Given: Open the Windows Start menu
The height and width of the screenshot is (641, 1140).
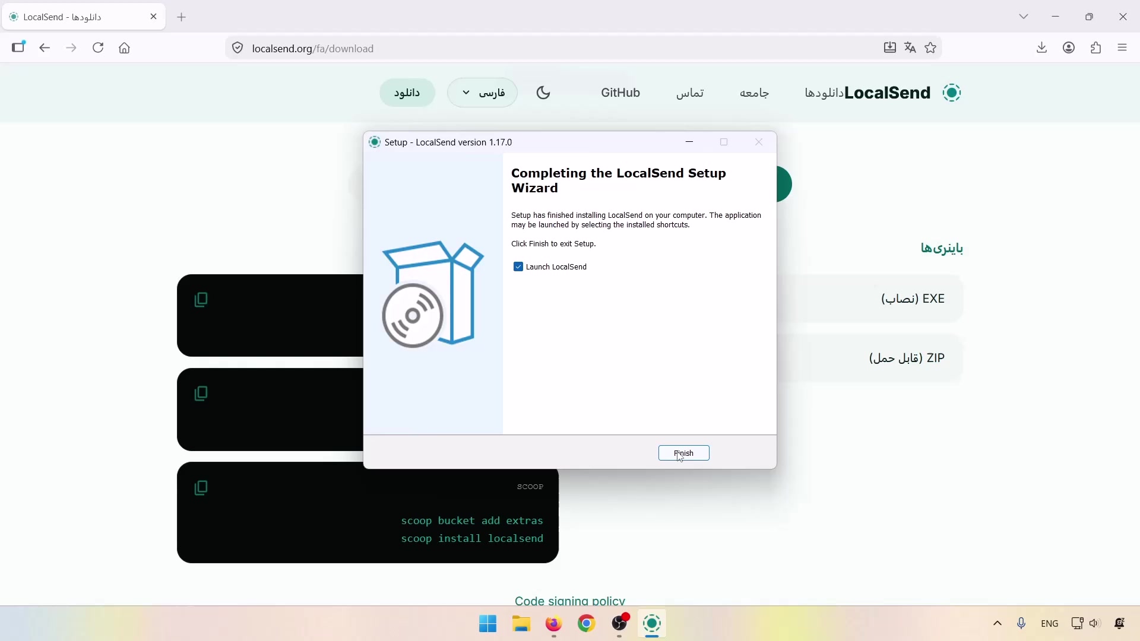Looking at the screenshot, I should 488,624.
